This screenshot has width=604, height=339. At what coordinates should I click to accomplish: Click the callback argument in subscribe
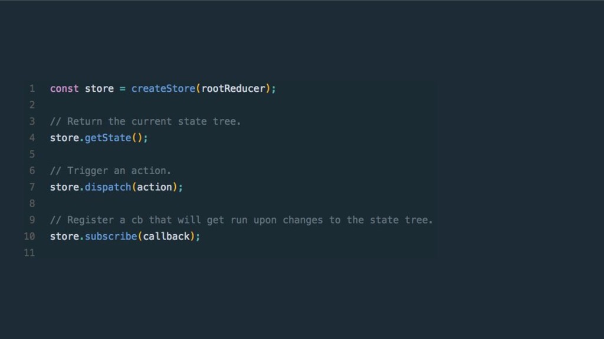[x=166, y=237]
